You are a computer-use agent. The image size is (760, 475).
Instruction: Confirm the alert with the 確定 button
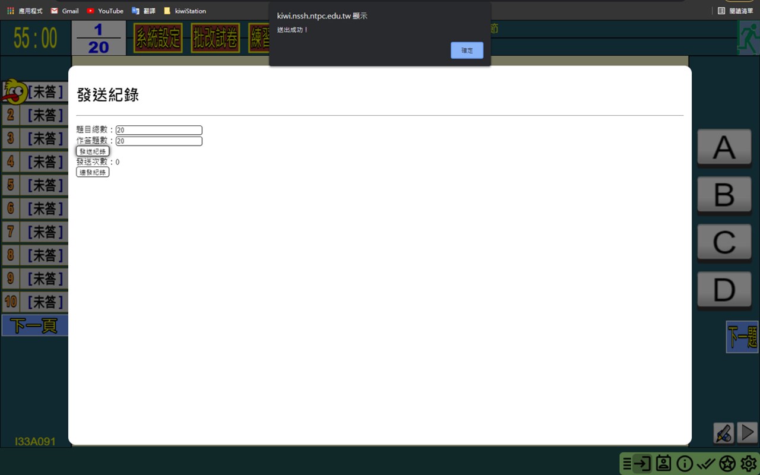click(467, 50)
